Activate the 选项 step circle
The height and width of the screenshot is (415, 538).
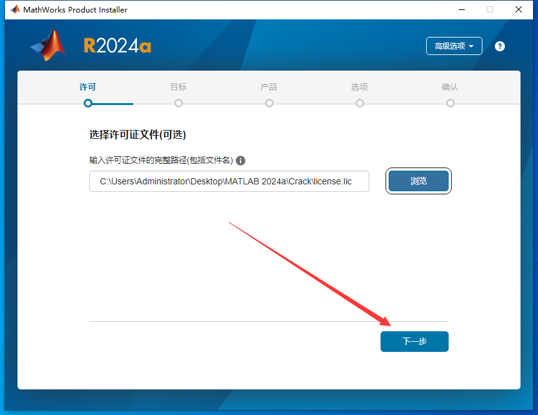359,102
